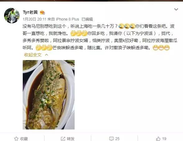Click the iPhone 8 Plus source link
The image size is (183, 141).
68,19
